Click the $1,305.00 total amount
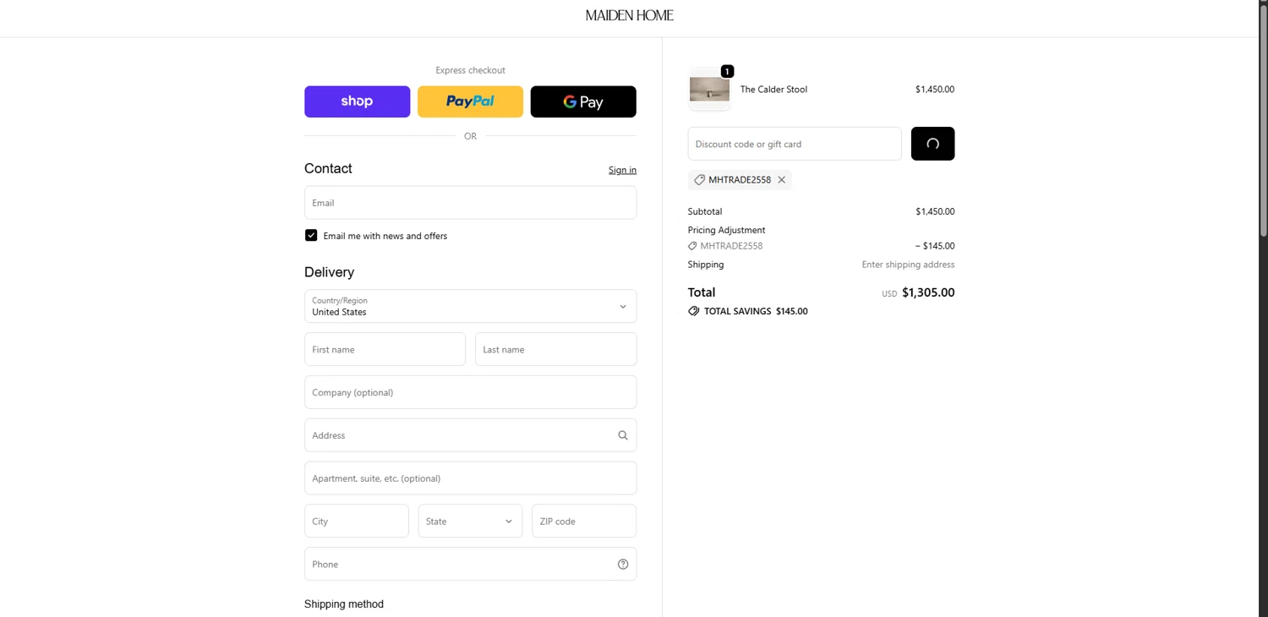Viewport: 1268px width, 617px height. (x=928, y=292)
